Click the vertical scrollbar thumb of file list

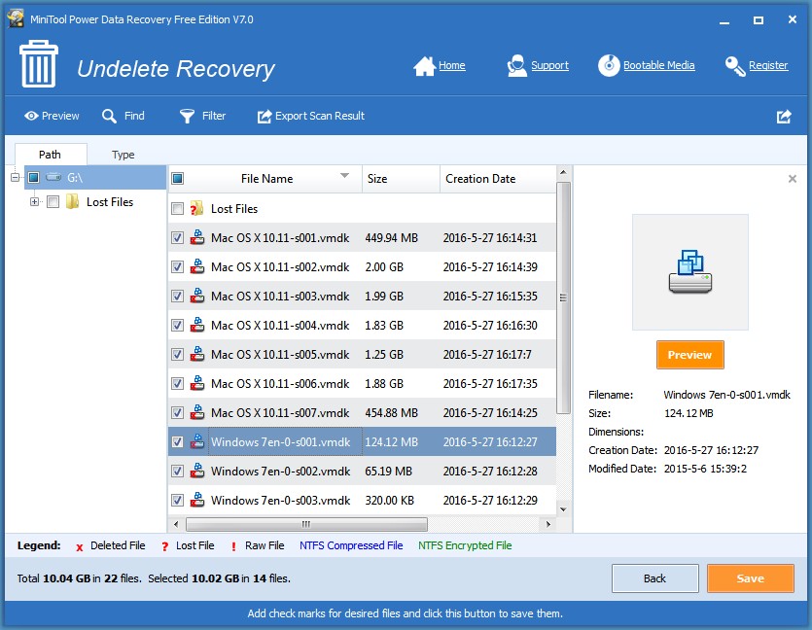pyautogui.click(x=563, y=297)
